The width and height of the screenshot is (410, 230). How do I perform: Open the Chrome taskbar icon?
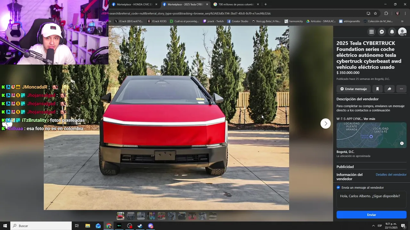click(109, 226)
